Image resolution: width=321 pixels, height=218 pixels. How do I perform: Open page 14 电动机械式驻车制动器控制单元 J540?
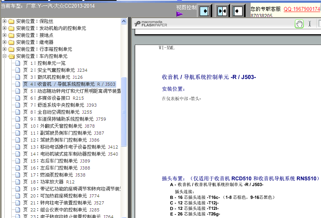click(70, 154)
